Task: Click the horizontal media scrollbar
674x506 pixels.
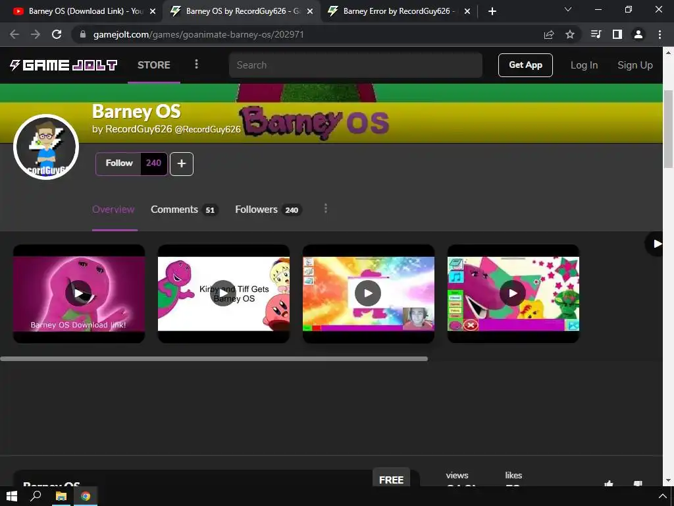Action: (x=214, y=359)
